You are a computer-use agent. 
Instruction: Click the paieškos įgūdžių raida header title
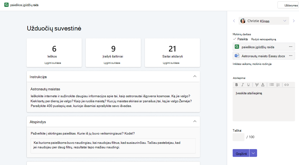coord(24,5)
